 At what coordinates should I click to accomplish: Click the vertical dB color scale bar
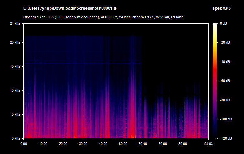point(215,81)
